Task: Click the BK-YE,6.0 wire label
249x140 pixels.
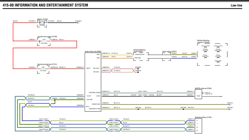Action: 191,108
